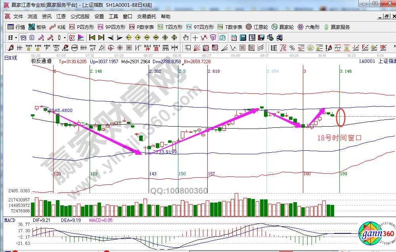Open the calendar icon showing 21

tap(233, 38)
